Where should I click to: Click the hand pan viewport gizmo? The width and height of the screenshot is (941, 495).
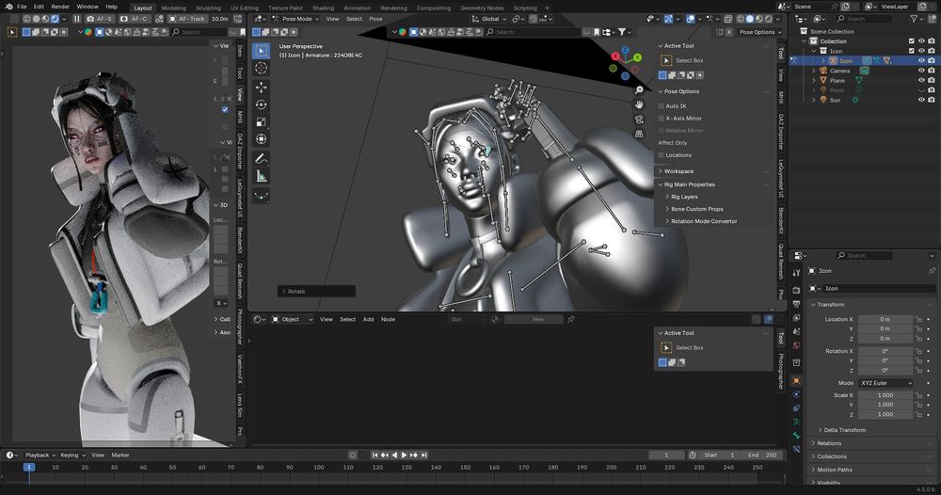coord(639,105)
